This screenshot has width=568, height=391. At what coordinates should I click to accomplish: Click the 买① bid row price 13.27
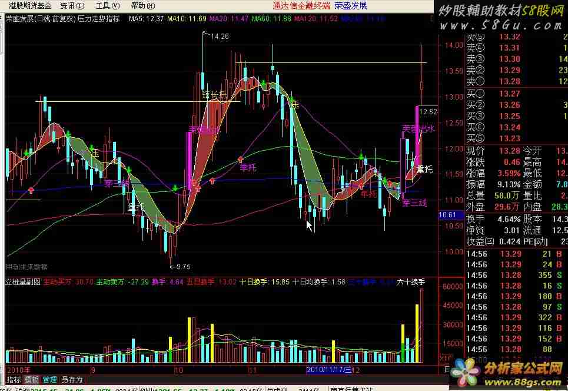tap(510, 94)
